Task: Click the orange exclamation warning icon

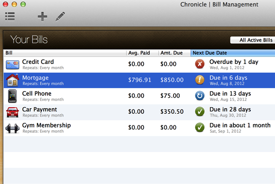Action: click(200, 80)
